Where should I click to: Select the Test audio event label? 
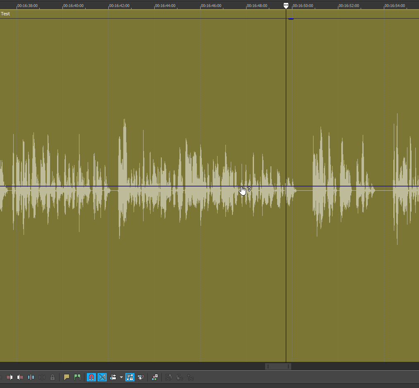pos(5,14)
